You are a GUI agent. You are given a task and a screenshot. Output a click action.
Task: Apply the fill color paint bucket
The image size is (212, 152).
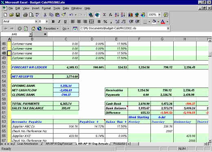154,22
